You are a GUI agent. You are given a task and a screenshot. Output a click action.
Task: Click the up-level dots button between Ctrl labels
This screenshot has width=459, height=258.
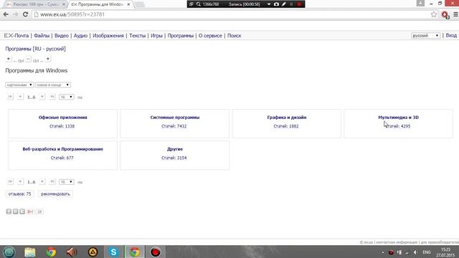tap(28, 59)
